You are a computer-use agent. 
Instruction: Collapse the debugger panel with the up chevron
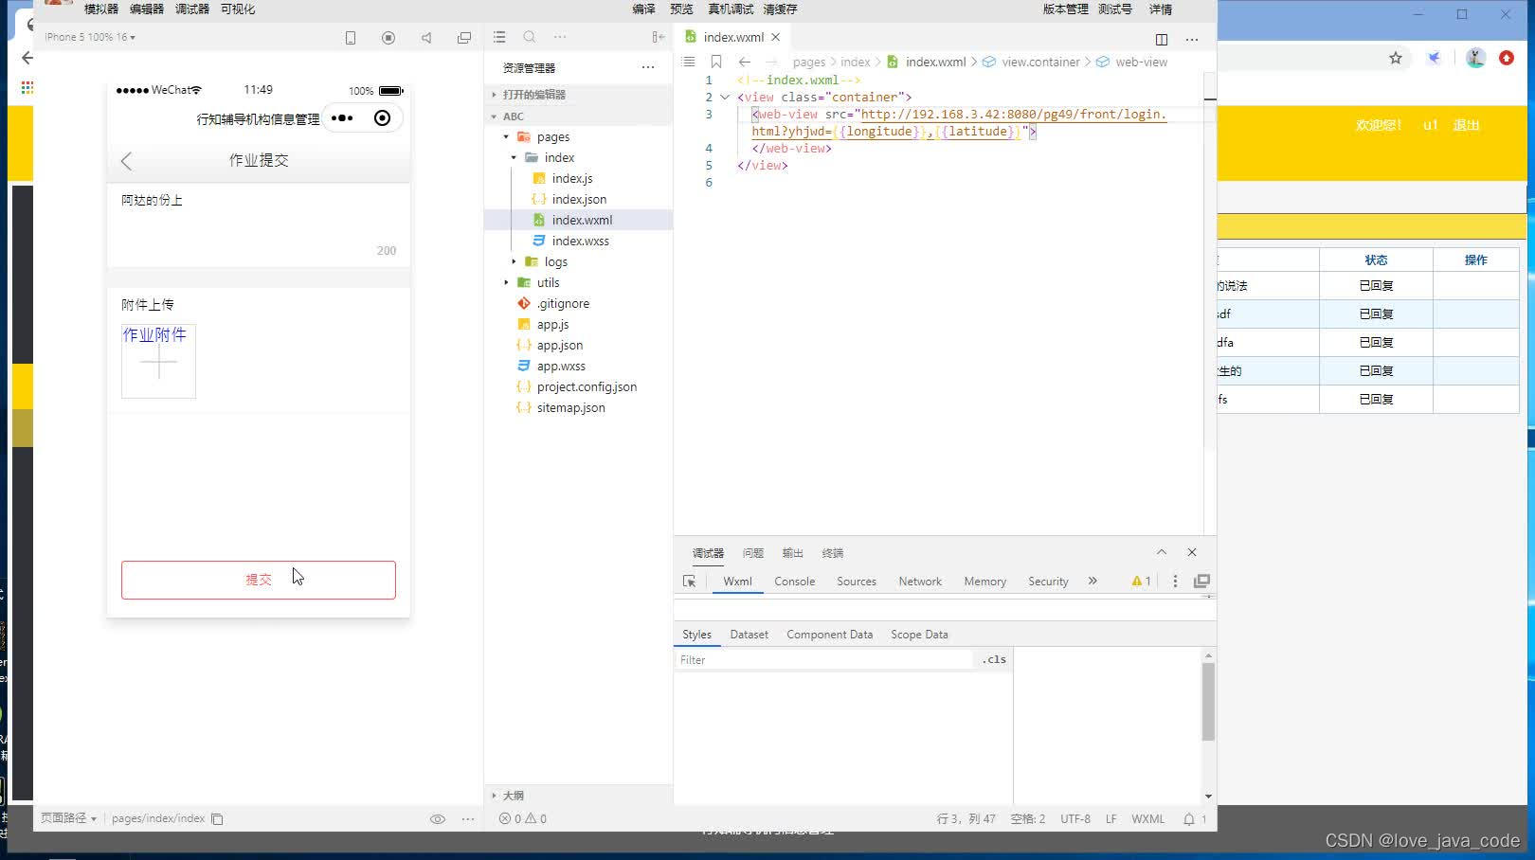(1162, 552)
